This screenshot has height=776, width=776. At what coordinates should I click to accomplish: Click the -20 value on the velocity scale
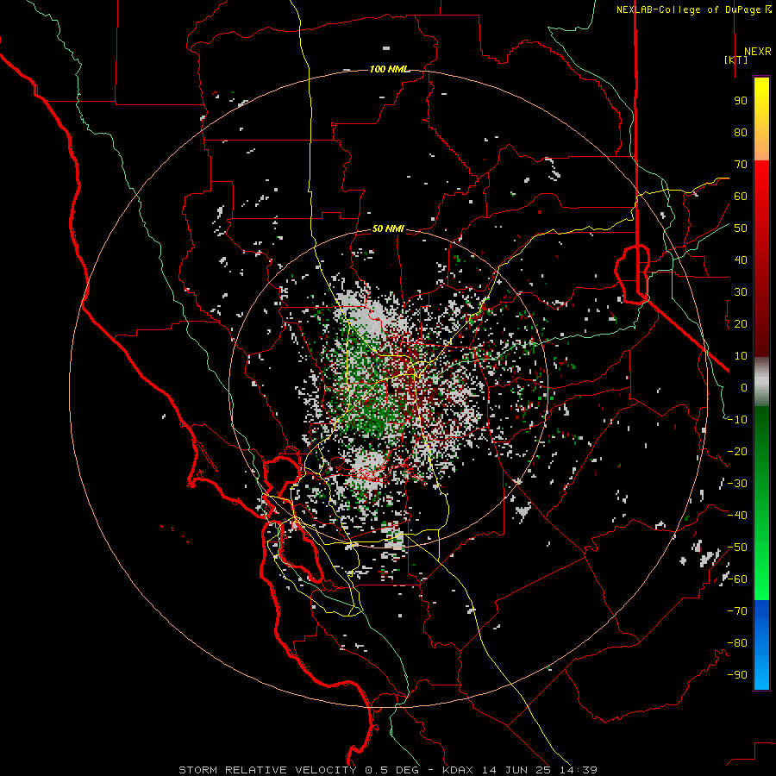(x=737, y=452)
